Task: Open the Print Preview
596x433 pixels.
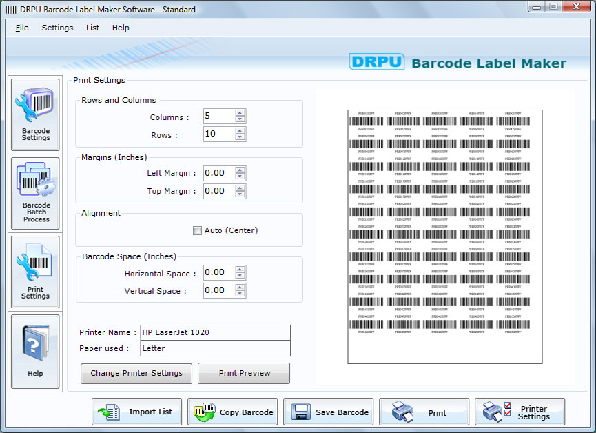Action: pos(243,373)
